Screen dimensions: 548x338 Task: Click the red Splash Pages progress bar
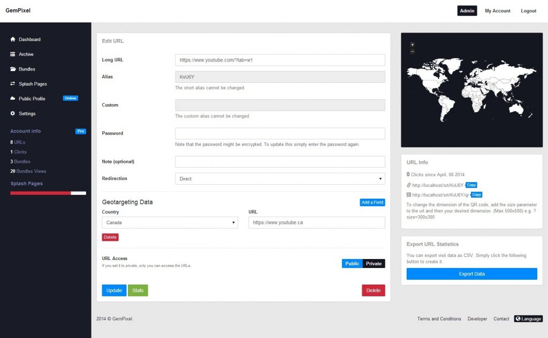(40, 193)
